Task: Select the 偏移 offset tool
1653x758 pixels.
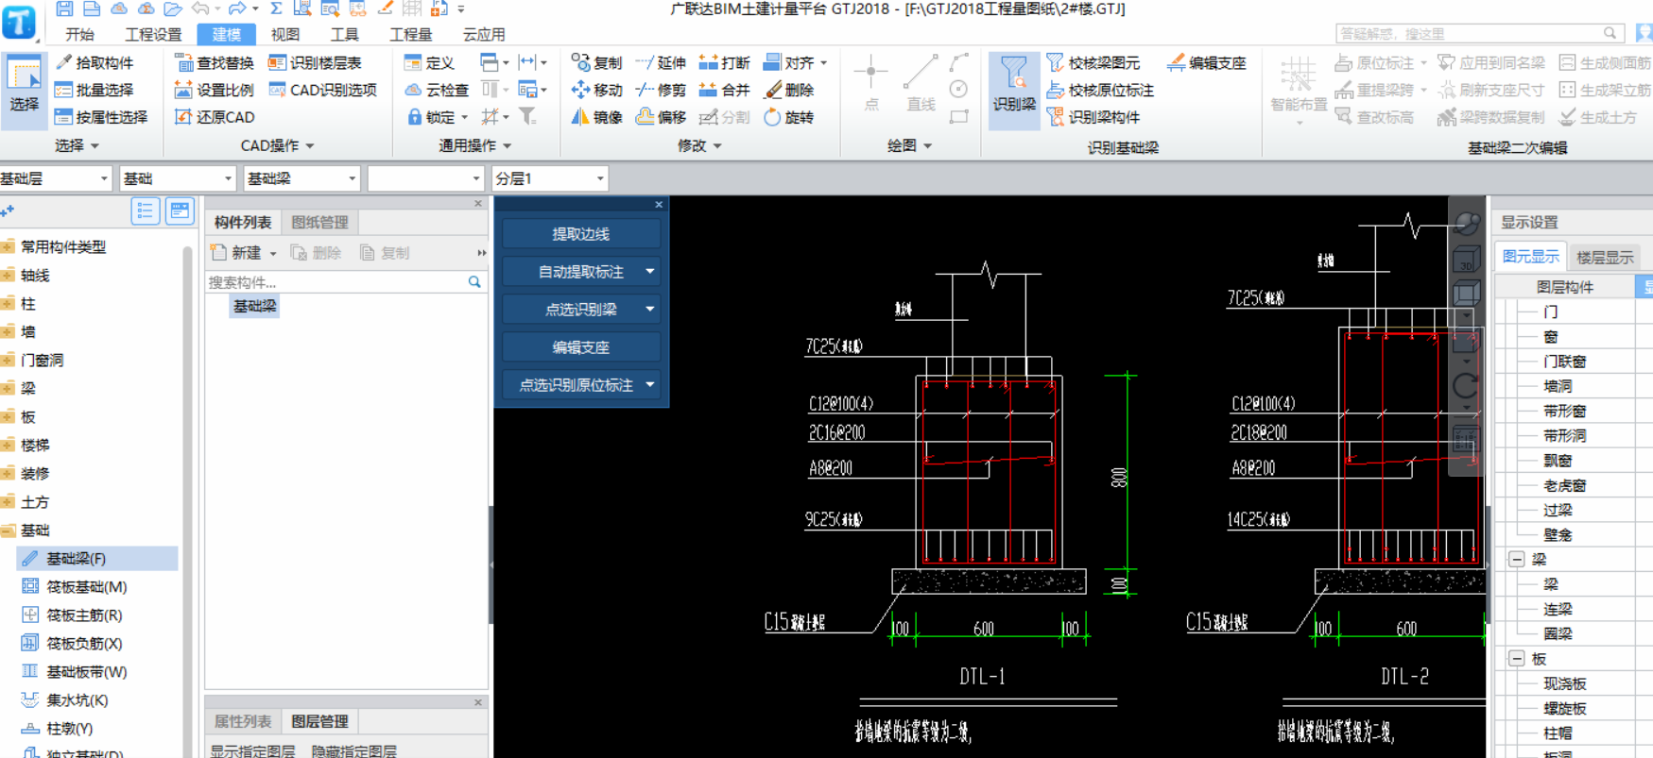Action: [x=661, y=117]
